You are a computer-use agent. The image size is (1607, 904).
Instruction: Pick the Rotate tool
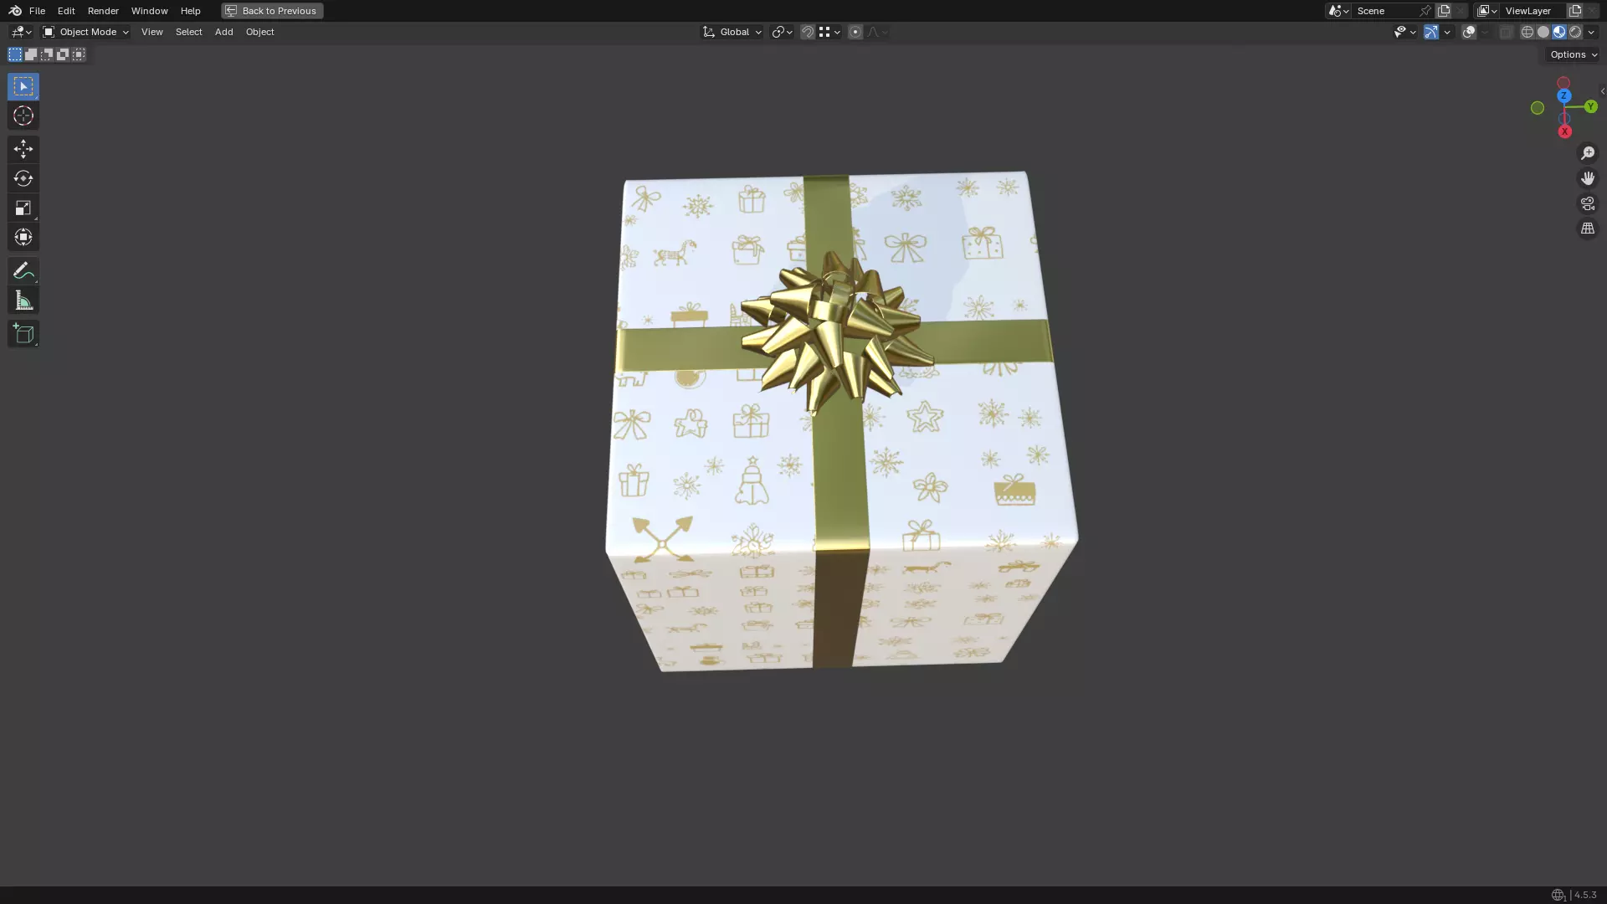point(23,178)
